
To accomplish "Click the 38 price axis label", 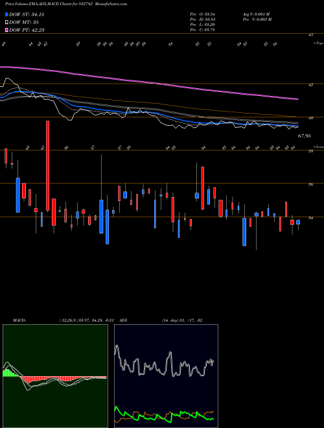I will 311,152.
